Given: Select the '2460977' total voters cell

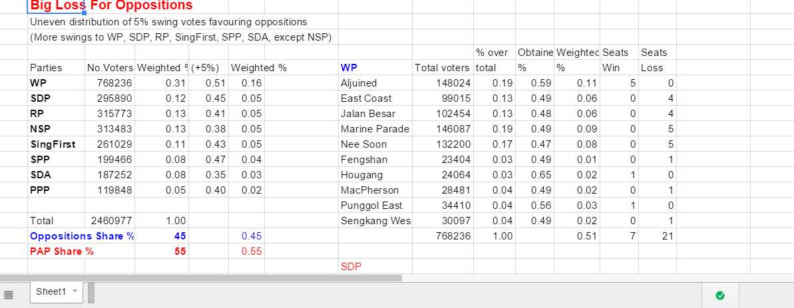Looking at the screenshot, I should [x=110, y=220].
